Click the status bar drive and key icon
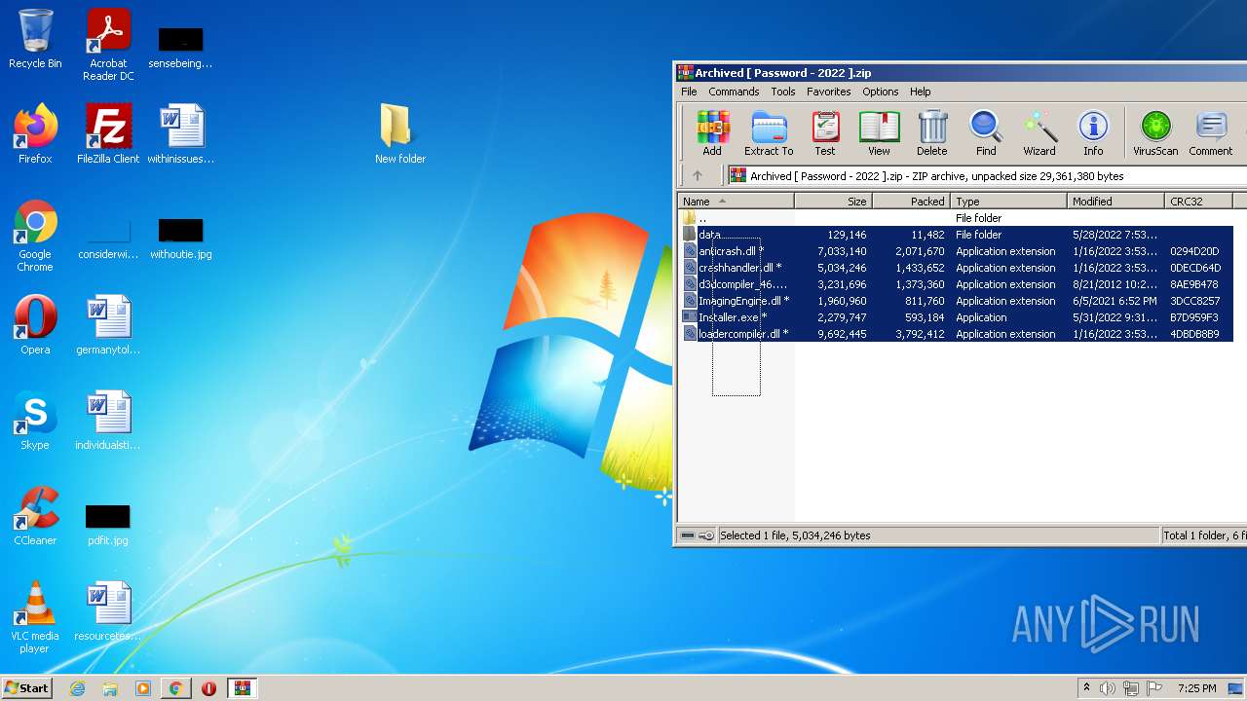The height and width of the screenshot is (701, 1247). (x=698, y=535)
